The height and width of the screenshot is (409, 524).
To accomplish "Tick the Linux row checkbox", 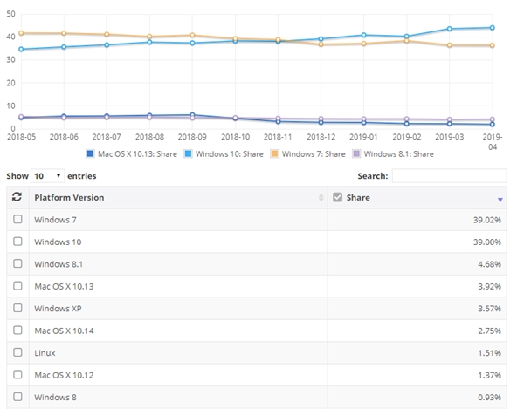I will click(x=17, y=352).
